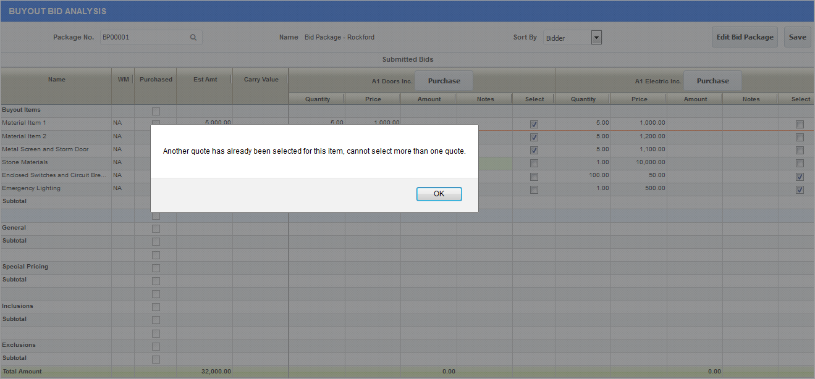This screenshot has height=379, width=815.
Task: Click OK to dismiss the quote warning
Action: click(439, 194)
